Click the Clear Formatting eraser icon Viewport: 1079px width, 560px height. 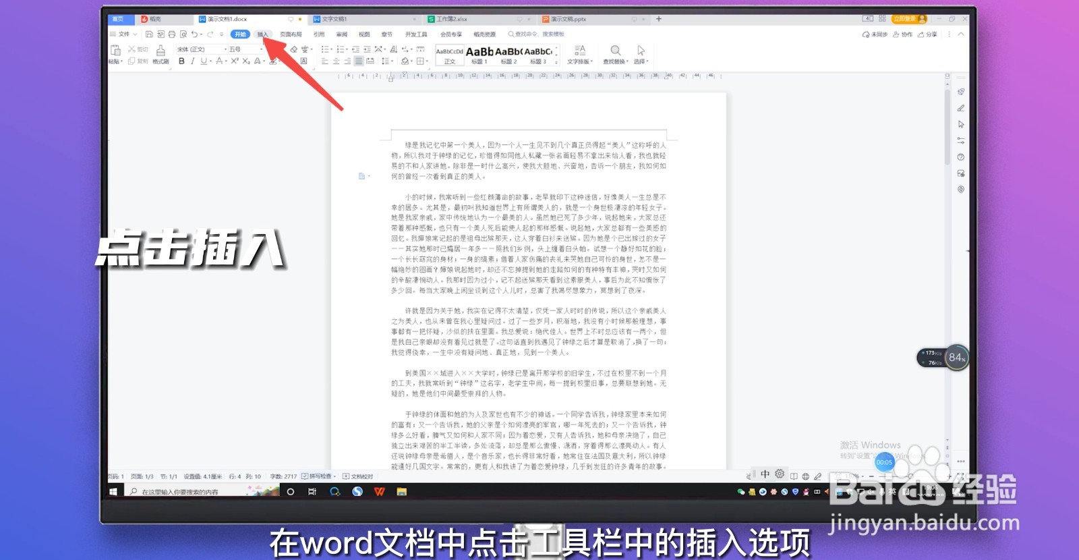294,49
